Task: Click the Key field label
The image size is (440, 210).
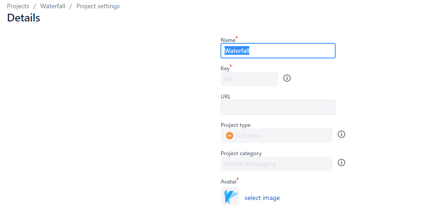Action: pos(225,68)
